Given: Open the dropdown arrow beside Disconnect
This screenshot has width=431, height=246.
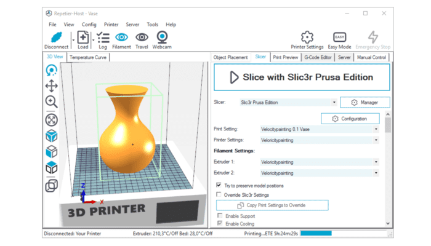Looking at the screenshot, I should (73, 40).
